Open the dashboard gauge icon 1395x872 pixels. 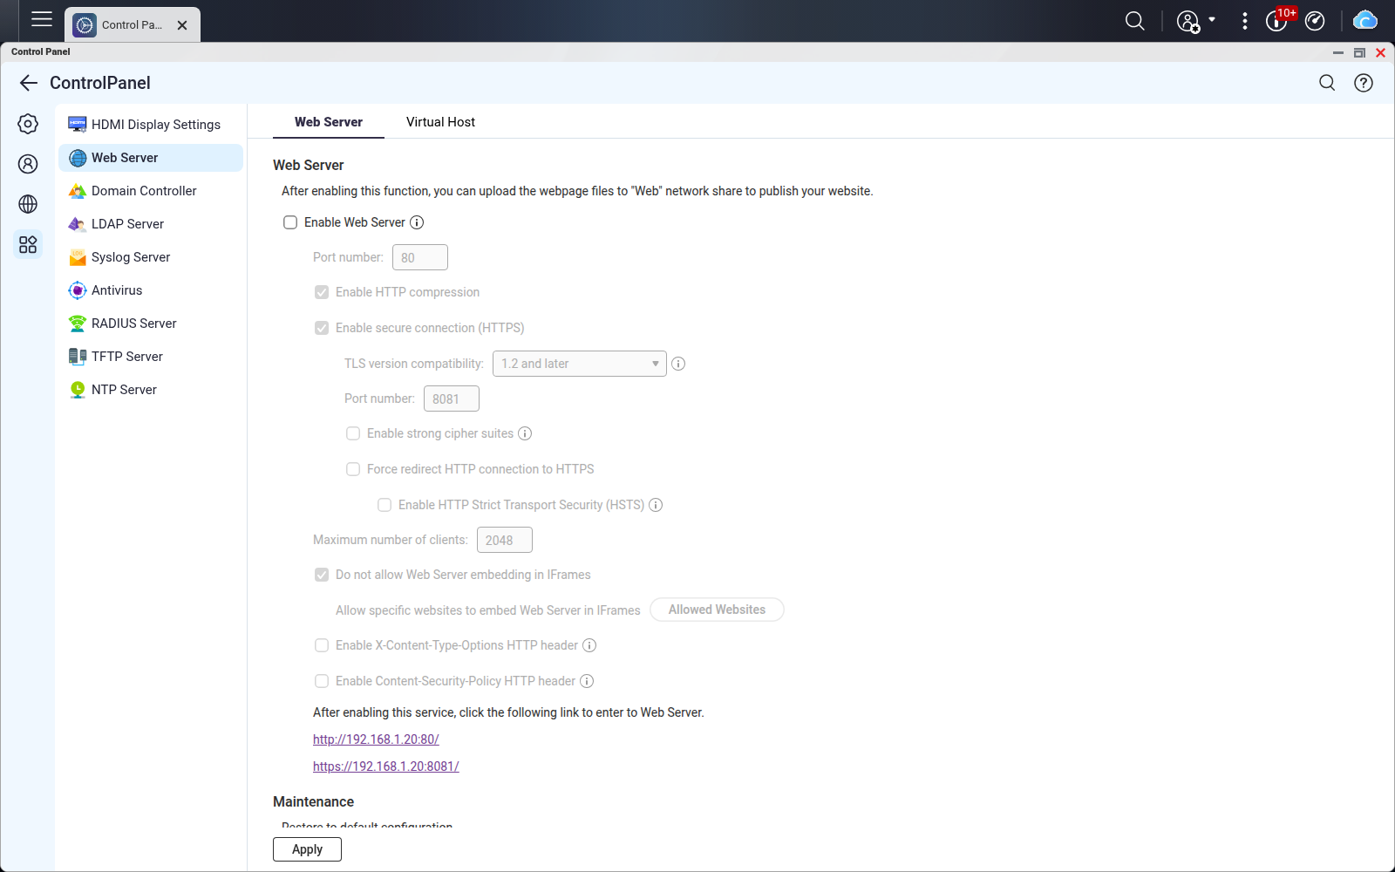click(1315, 21)
